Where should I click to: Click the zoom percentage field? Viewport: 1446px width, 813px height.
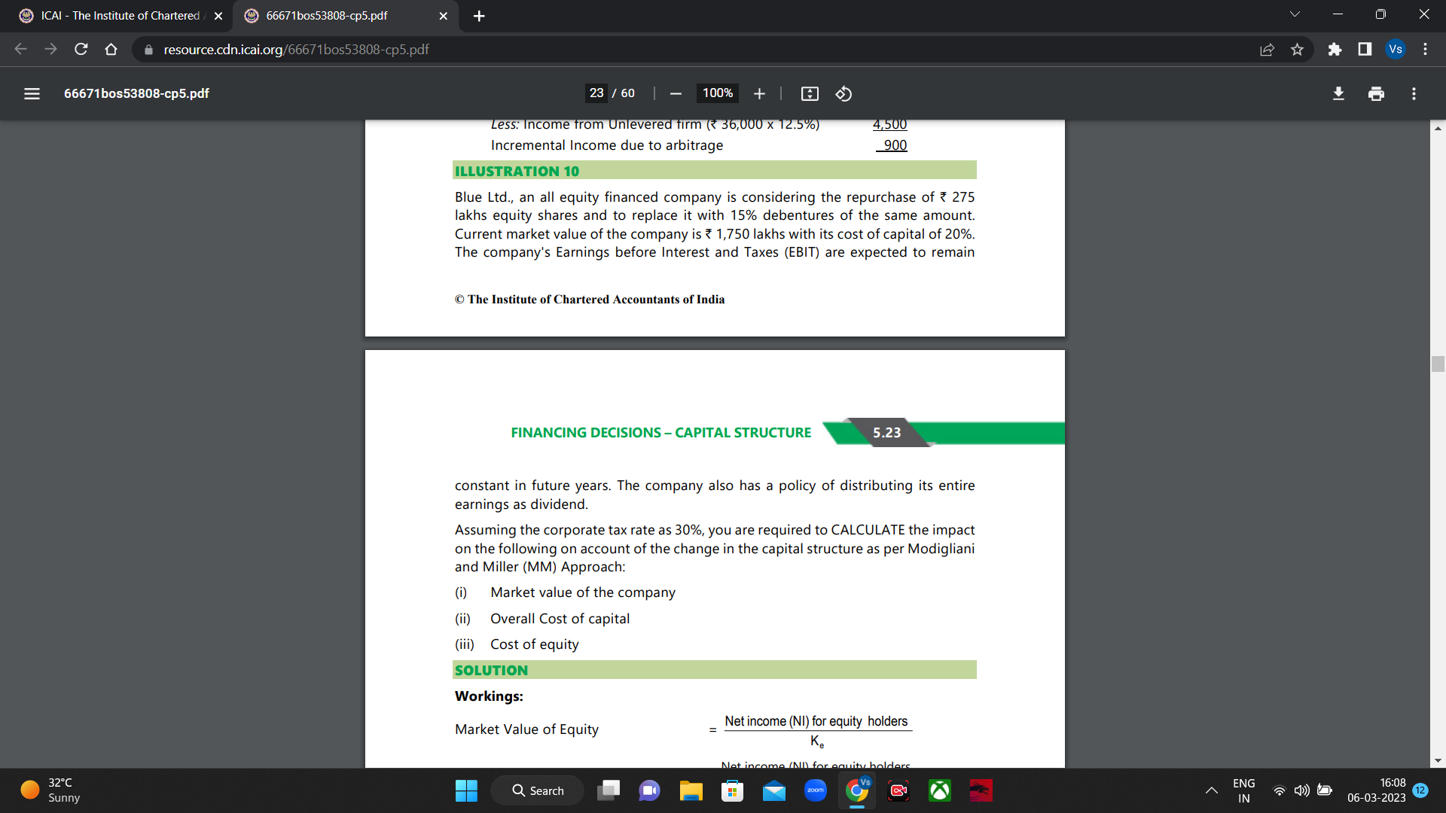(717, 93)
